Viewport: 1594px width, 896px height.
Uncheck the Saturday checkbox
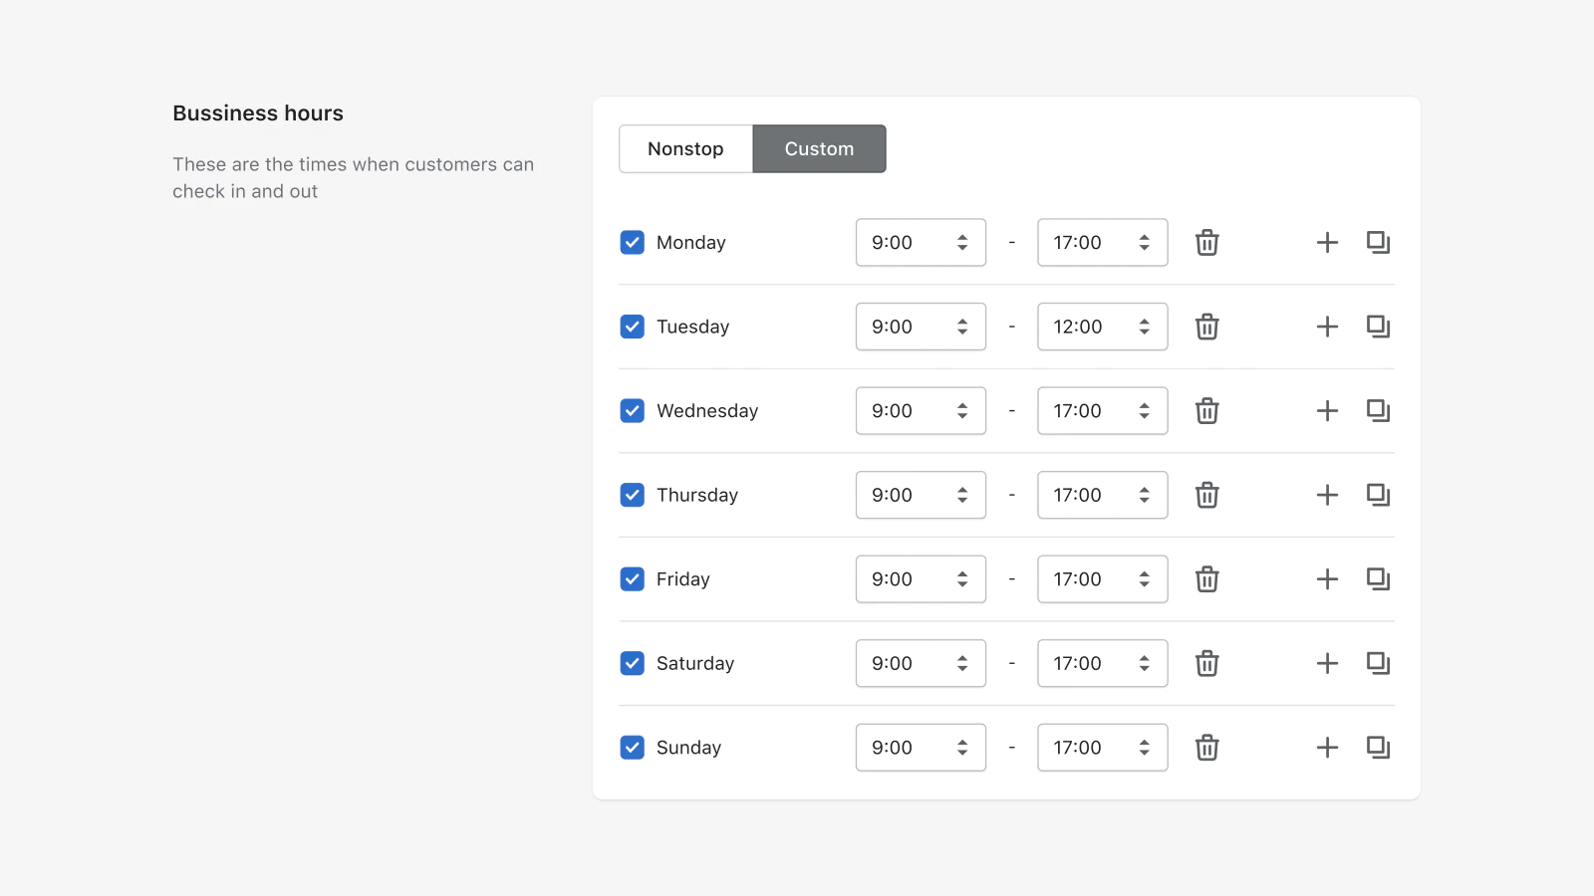[x=632, y=663]
